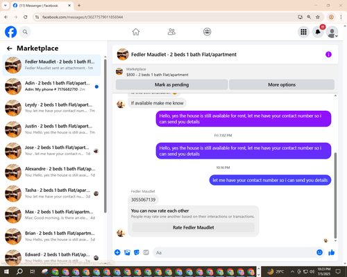Go to Facebook Home icon

[136, 32]
